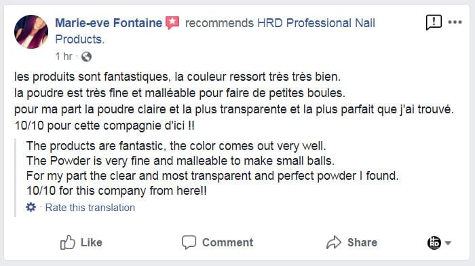Viewport: 475px width, 266px height.
Task: Click the red star recommendation badge
Action: (172, 22)
